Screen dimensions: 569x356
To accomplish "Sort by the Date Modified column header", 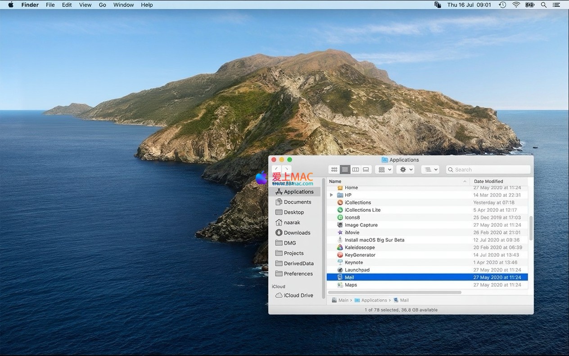I will coord(488,181).
